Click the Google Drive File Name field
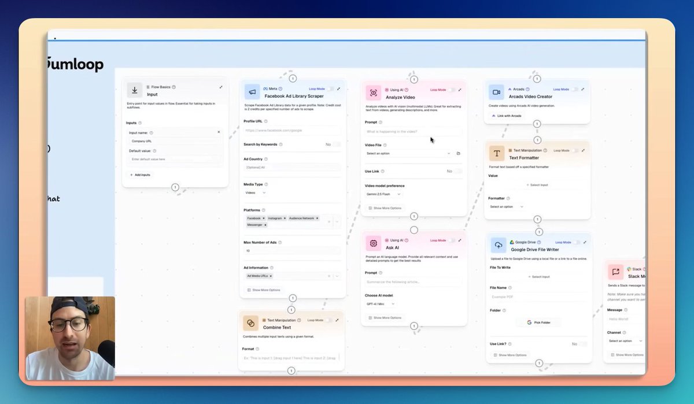This screenshot has height=404, width=694. coord(538,296)
